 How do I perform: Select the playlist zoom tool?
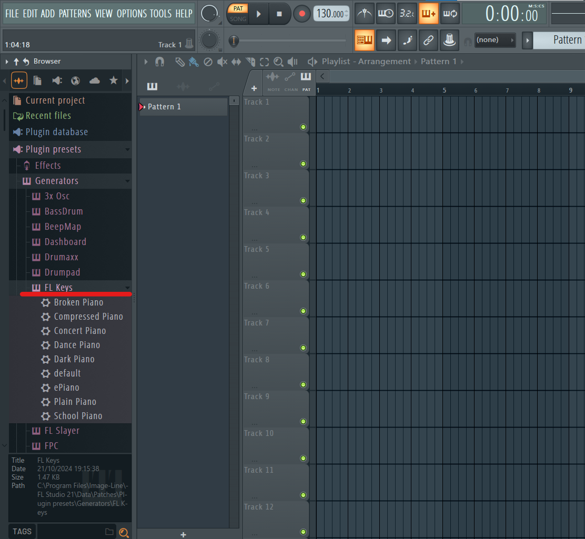tap(278, 62)
